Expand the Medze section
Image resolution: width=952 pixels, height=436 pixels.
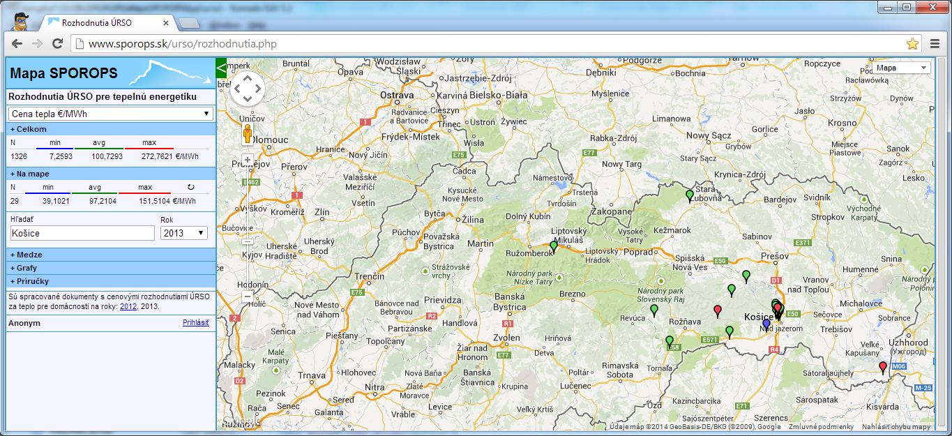[111, 255]
